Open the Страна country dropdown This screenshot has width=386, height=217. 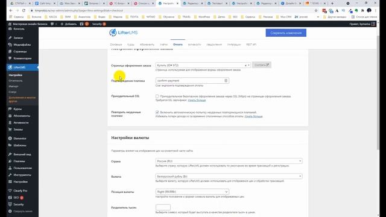(x=229, y=161)
